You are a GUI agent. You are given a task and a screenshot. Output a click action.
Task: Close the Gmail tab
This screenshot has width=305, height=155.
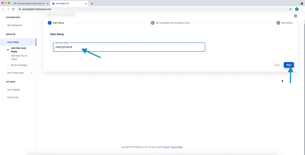[48, 3]
